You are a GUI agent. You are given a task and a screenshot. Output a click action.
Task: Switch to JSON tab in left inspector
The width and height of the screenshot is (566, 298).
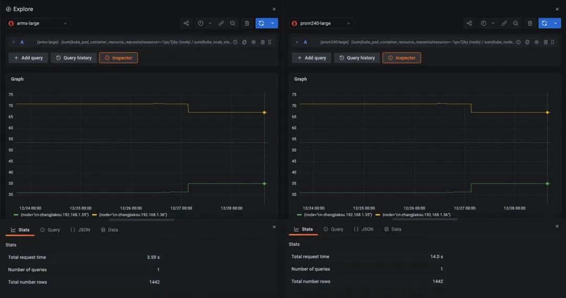[80, 230]
